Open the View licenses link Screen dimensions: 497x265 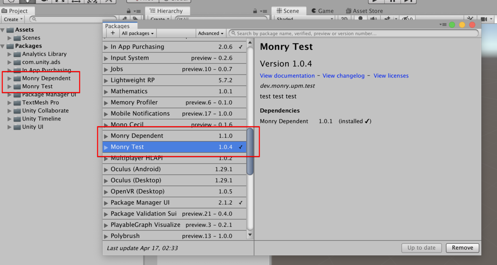pos(391,76)
